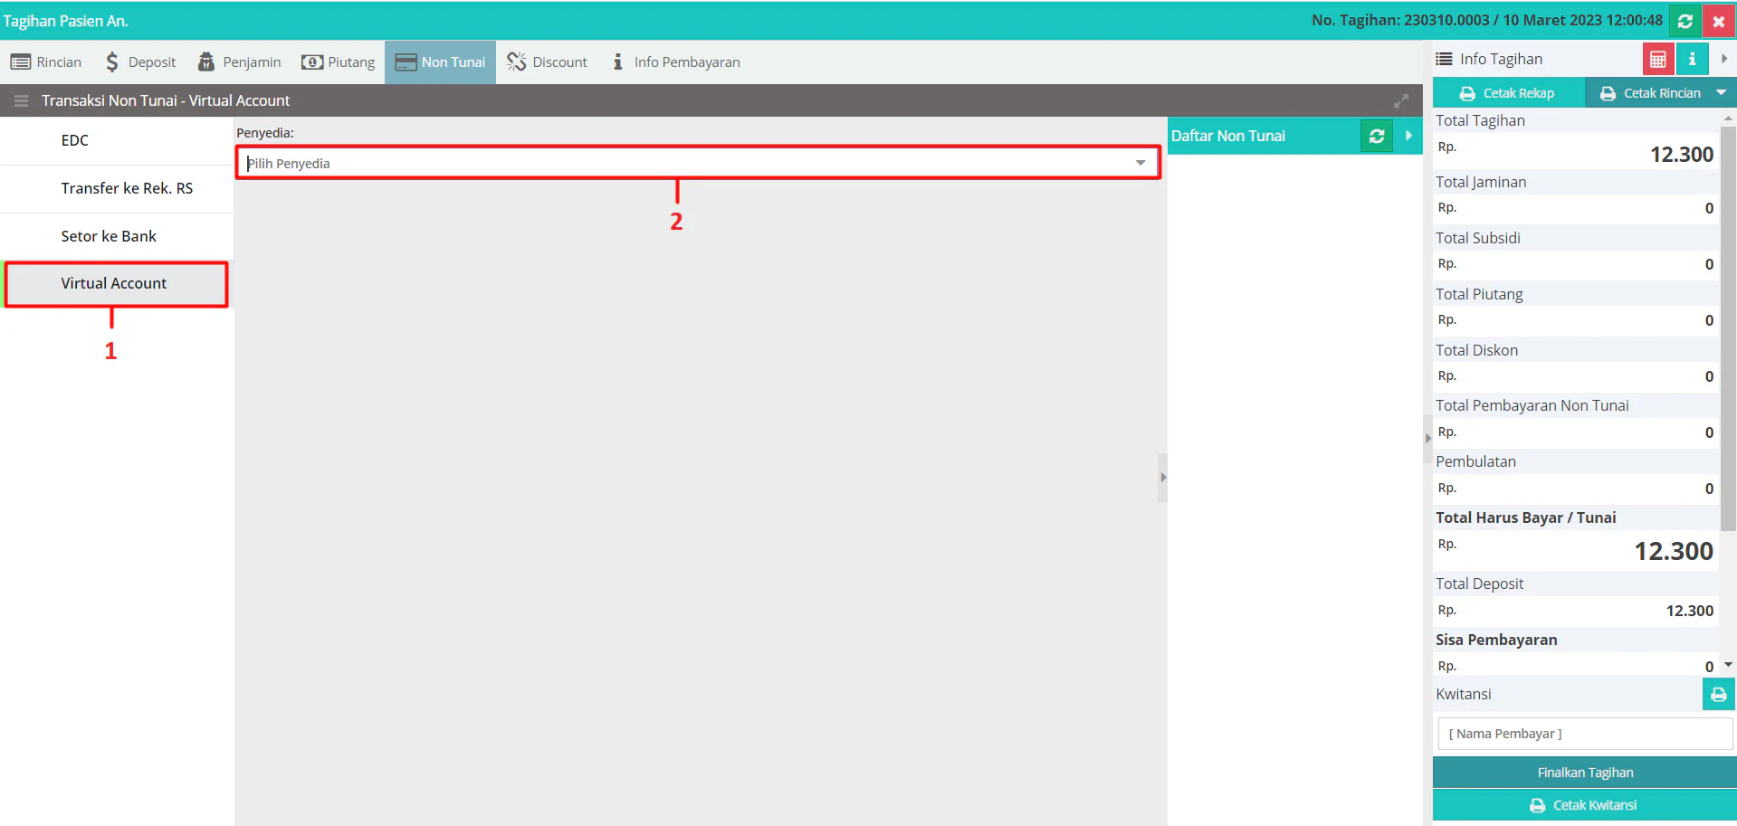
Task: Click the teal info icon in Info Tagihan
Action: 1692,60
